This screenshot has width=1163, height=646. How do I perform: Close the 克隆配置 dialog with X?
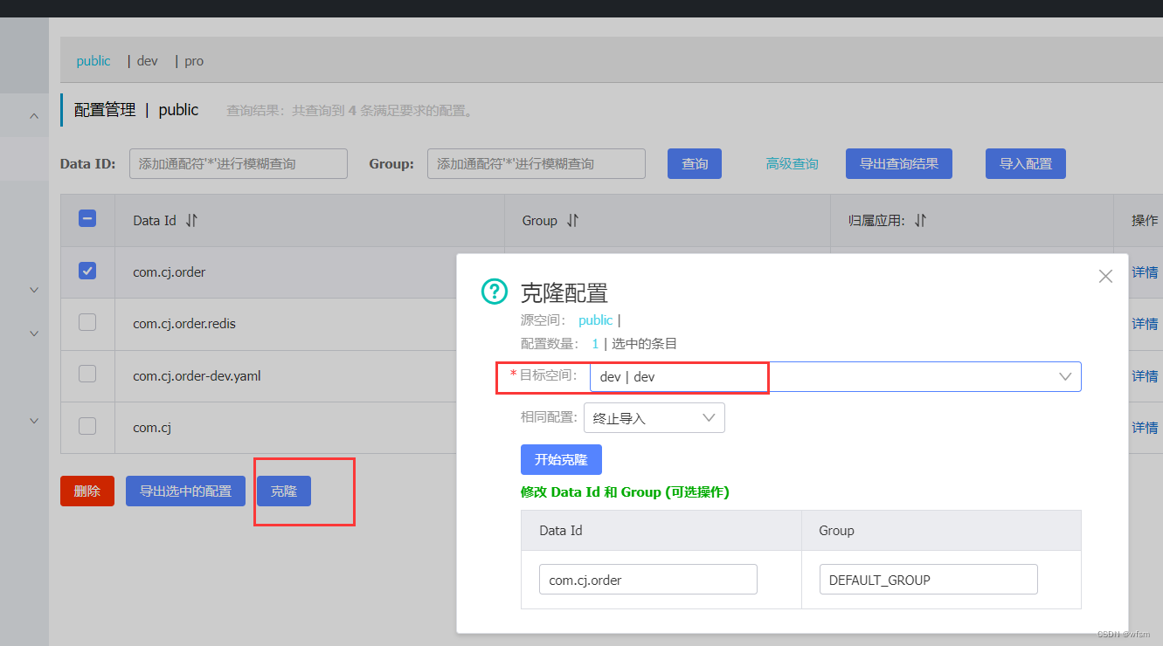1105,276
